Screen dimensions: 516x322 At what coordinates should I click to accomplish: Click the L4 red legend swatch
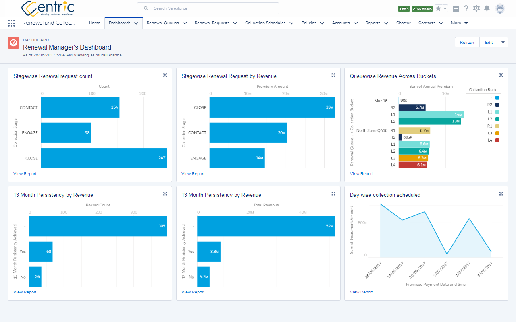click(497, 140)
